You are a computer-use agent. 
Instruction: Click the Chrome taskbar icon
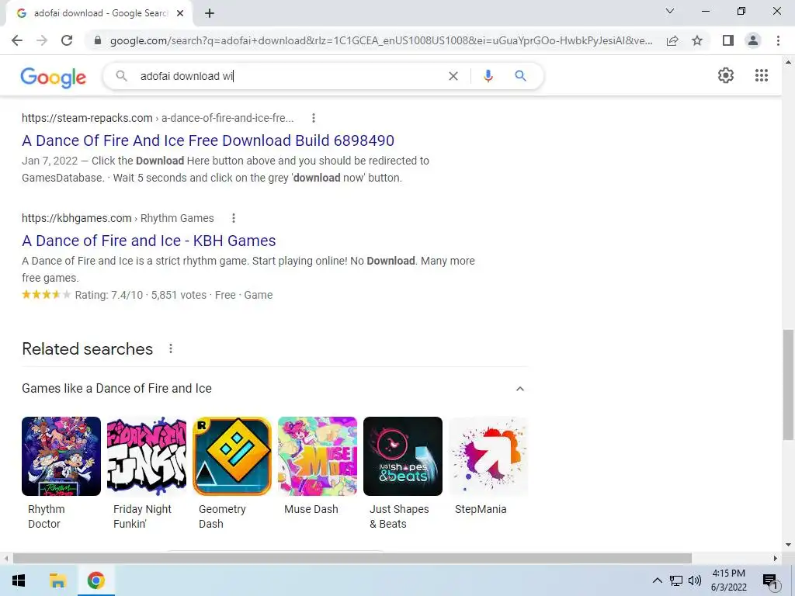click(x=95, y=580)
